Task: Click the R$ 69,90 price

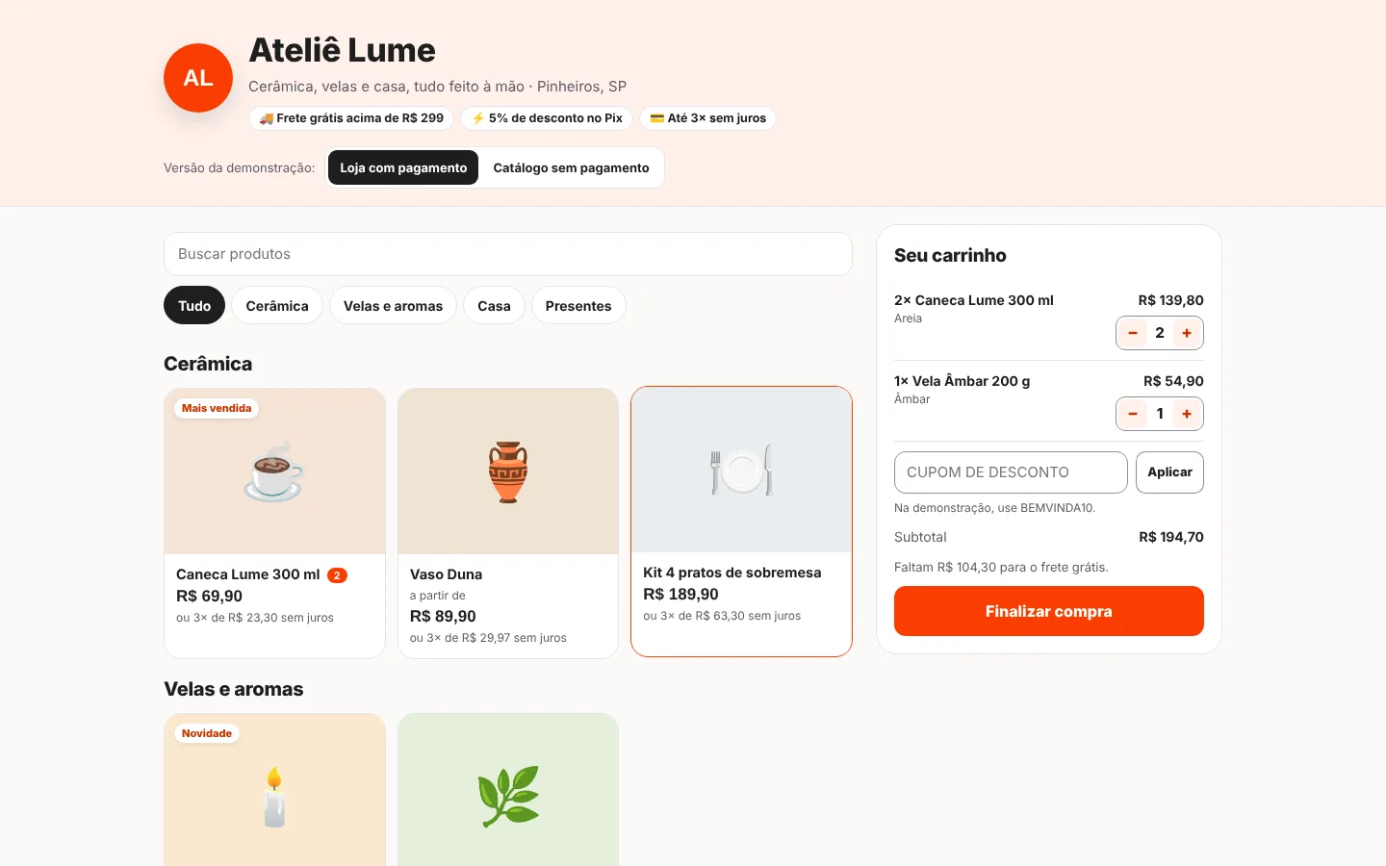Action: point(209,597)
